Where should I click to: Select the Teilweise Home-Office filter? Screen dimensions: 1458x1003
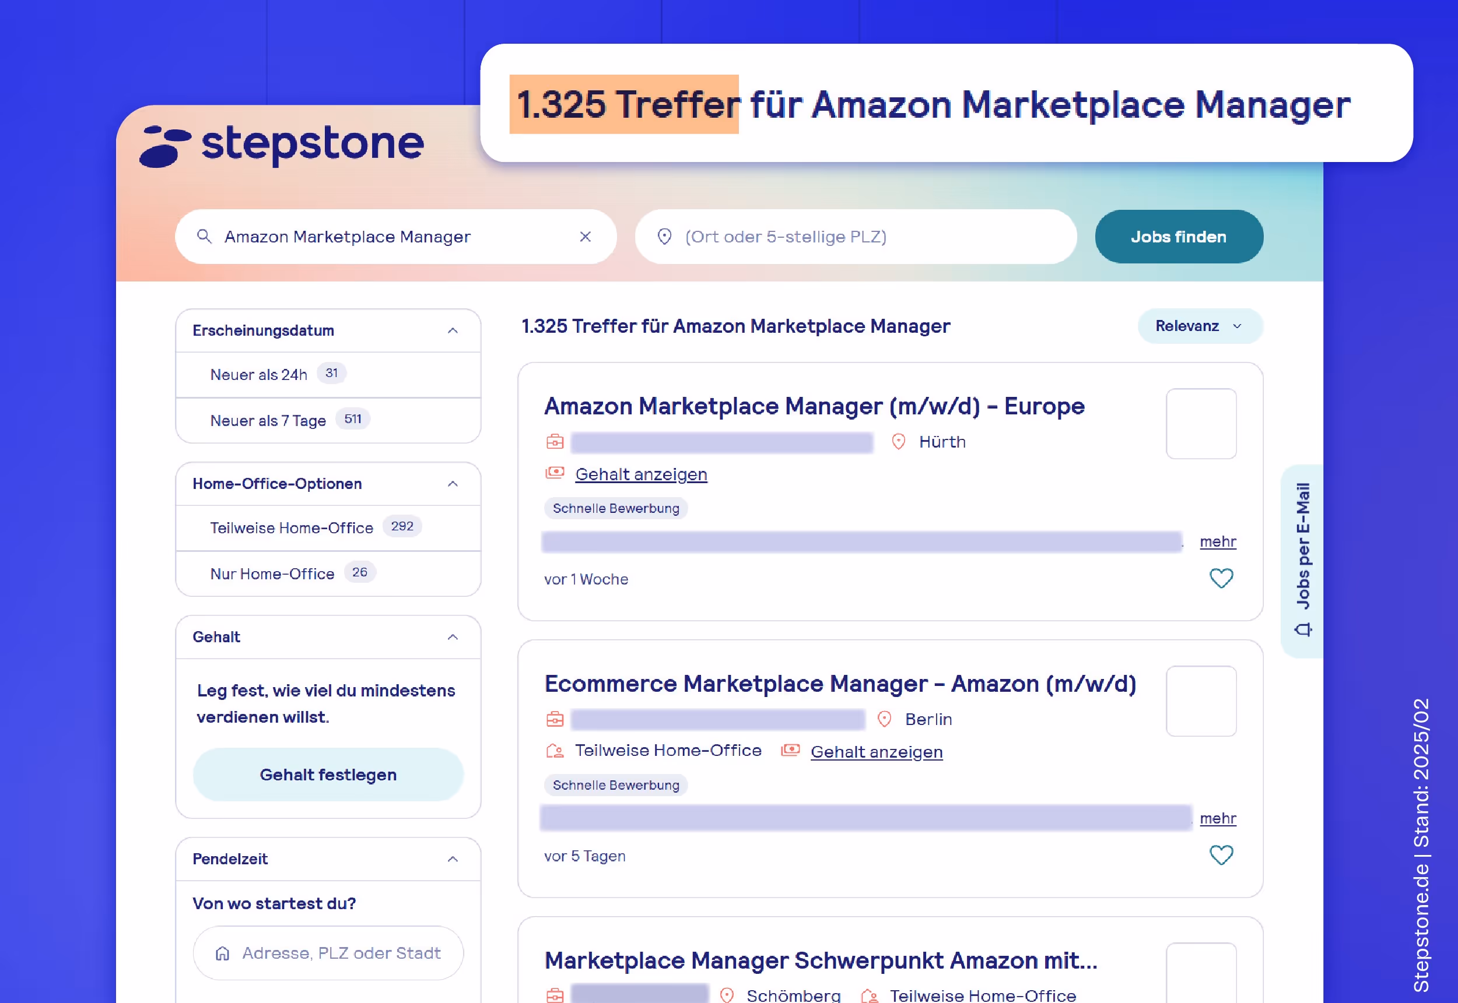coord(291,528)
